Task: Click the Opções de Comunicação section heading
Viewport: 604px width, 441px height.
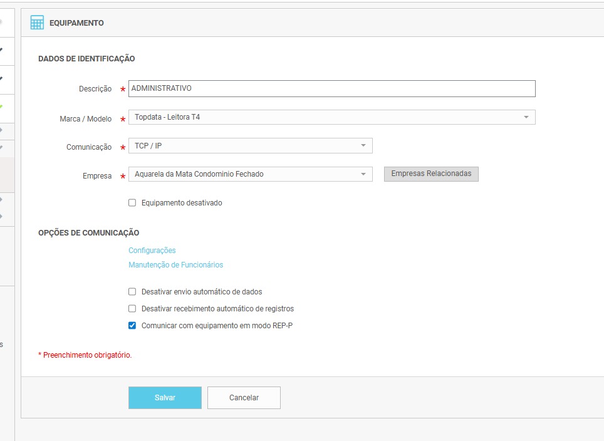Action: [x=88, y=233]
